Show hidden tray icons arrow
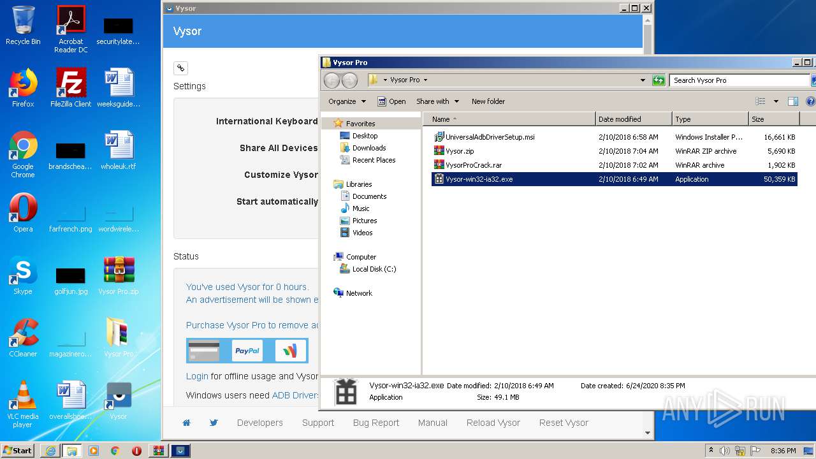 [711, 451]
